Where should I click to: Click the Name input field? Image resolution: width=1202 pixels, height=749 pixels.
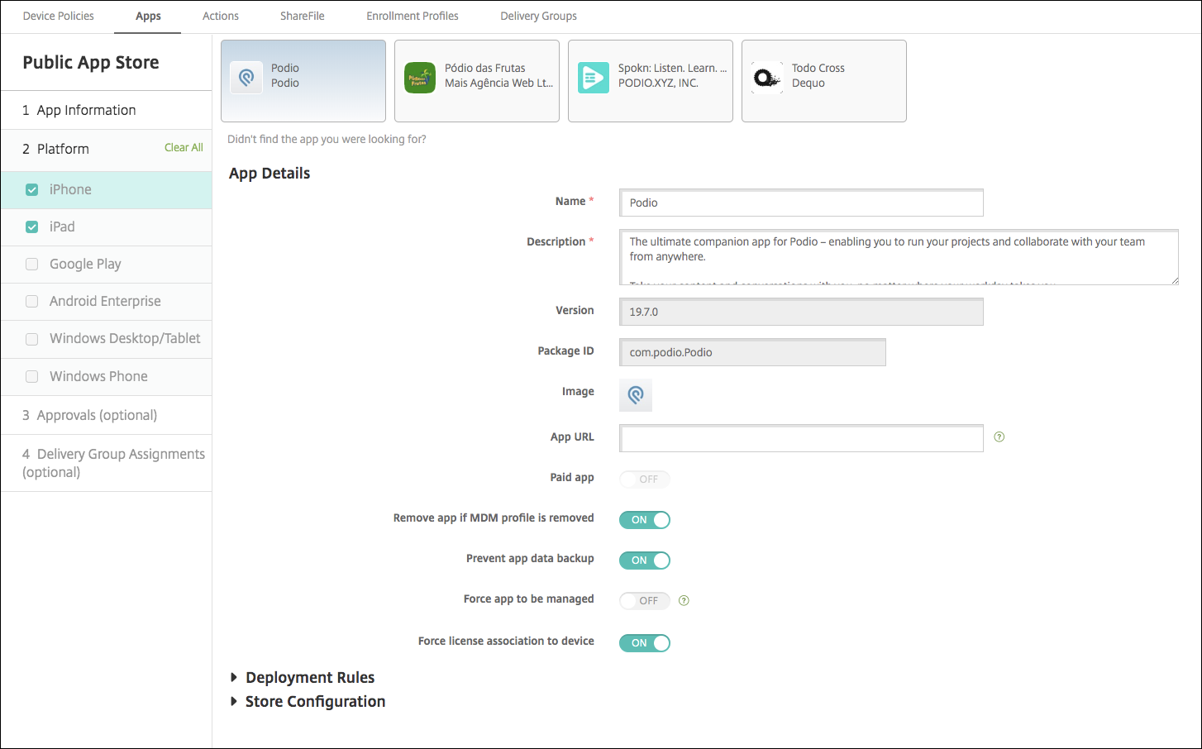pos(801,203)
